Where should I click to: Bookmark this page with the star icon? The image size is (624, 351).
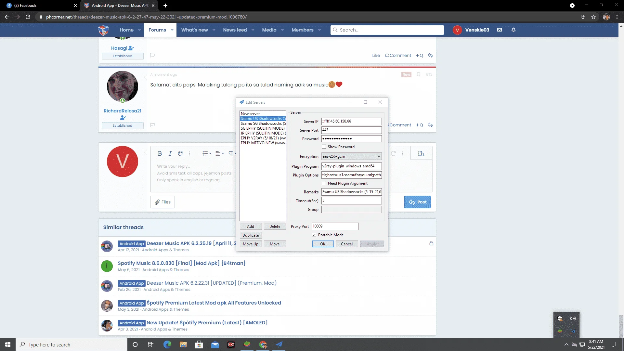(593, 17)
